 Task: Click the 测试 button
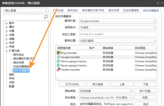tap(146, 104)
